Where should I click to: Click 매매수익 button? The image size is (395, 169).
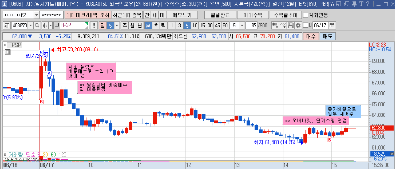click(253, 15)
